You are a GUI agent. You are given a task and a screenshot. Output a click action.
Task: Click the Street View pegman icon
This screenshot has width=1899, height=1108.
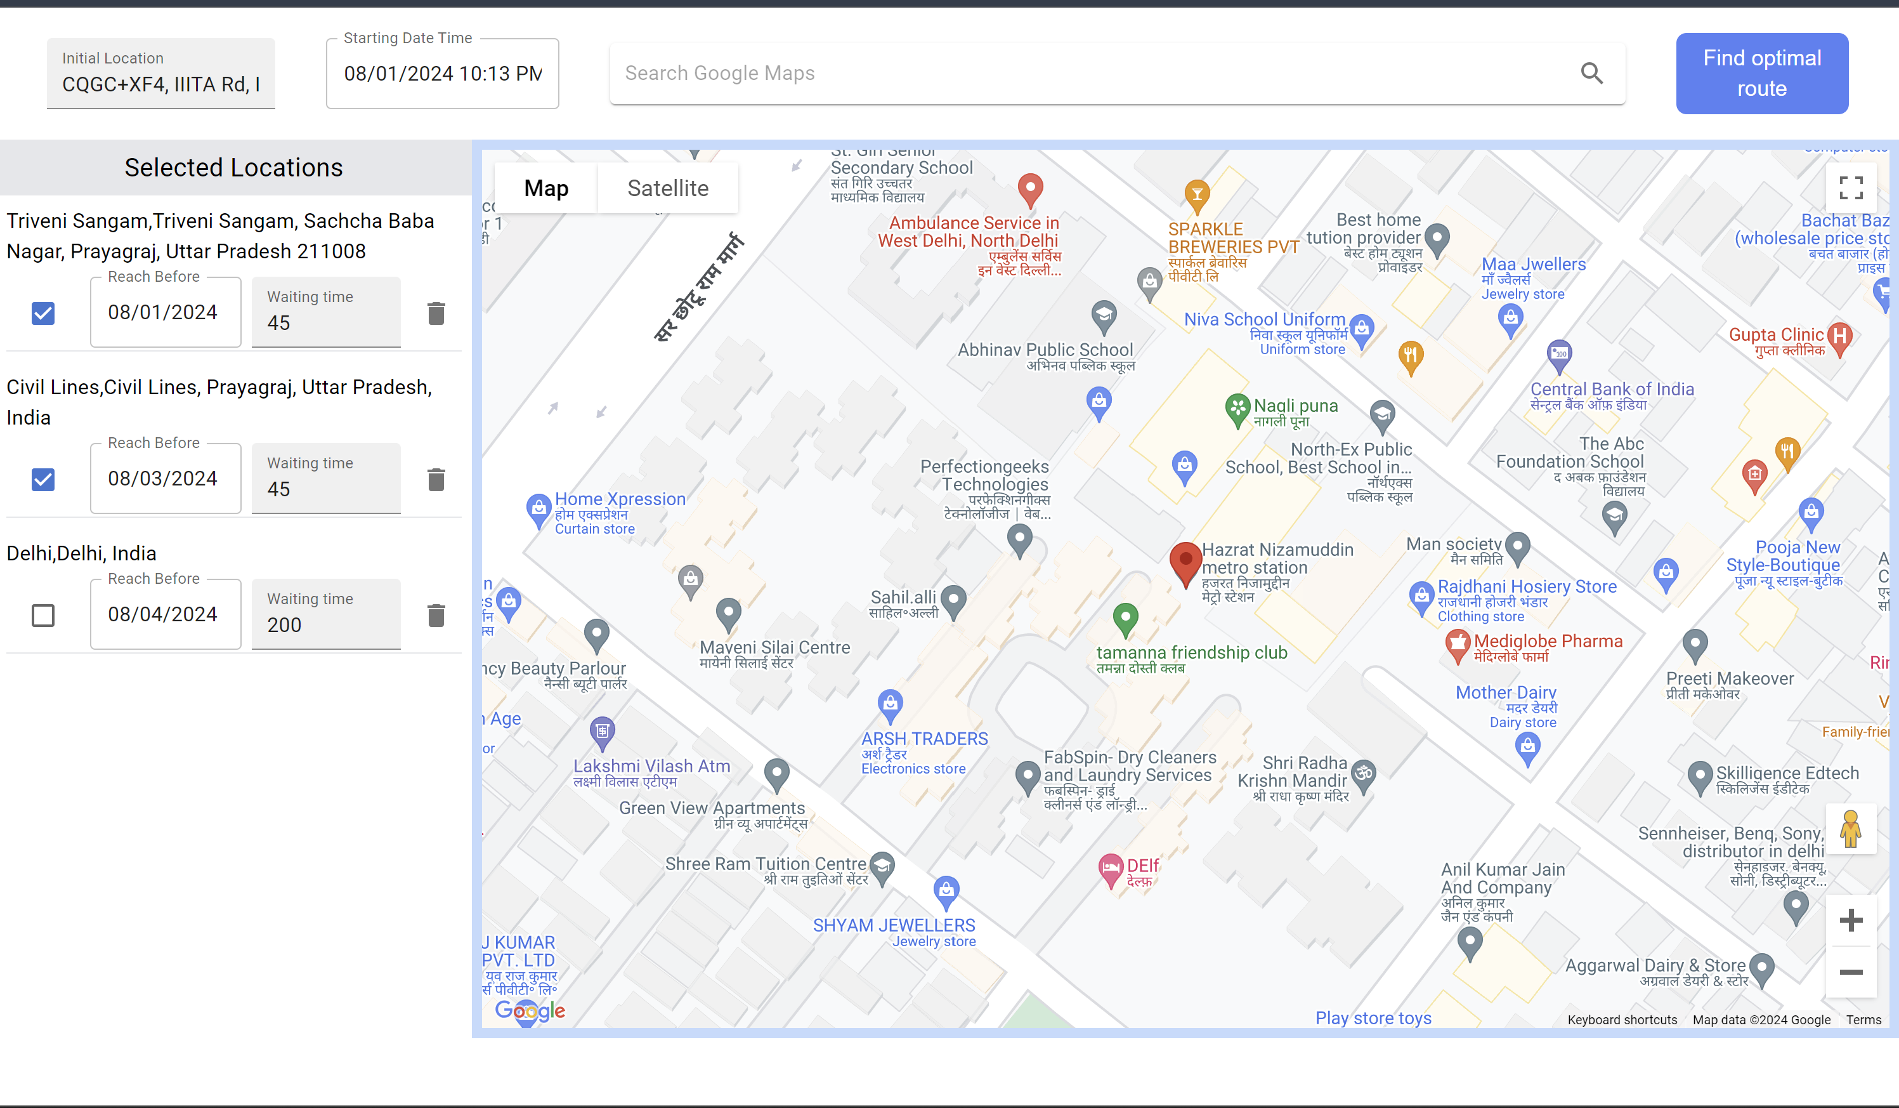[x=1850, y=829]
